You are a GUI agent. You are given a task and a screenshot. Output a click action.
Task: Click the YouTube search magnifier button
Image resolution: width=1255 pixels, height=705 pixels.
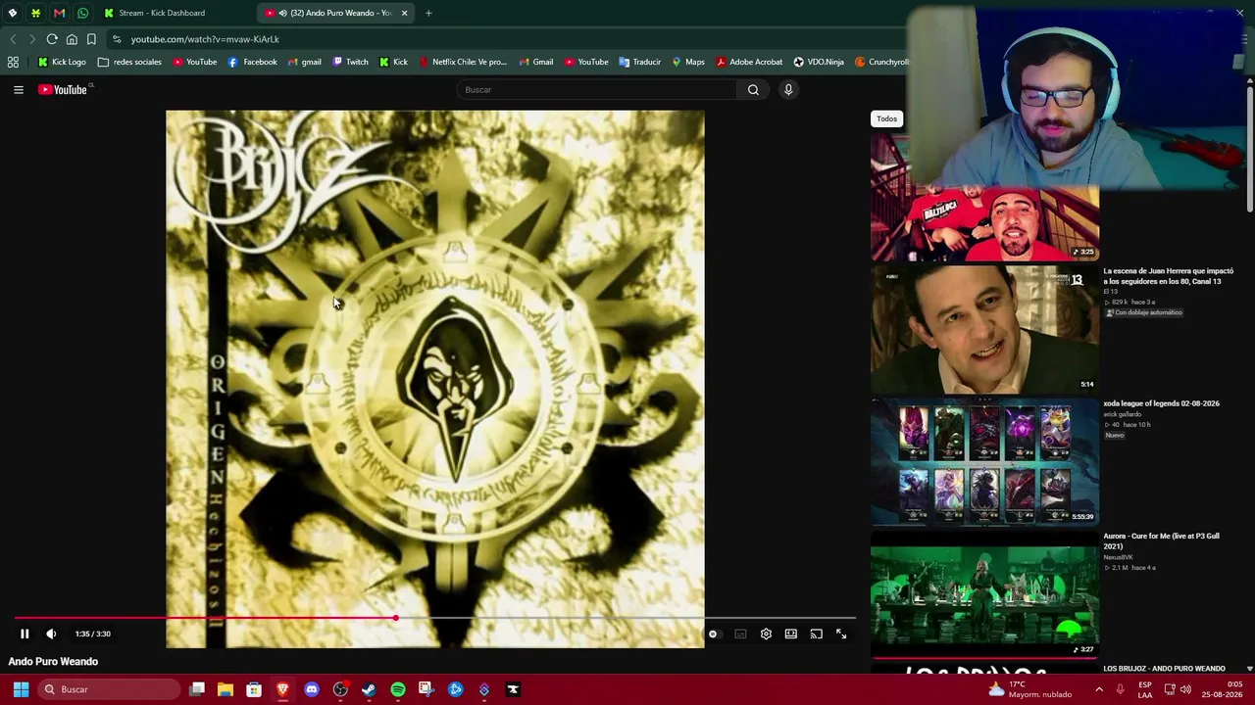(x=753, y=90)
